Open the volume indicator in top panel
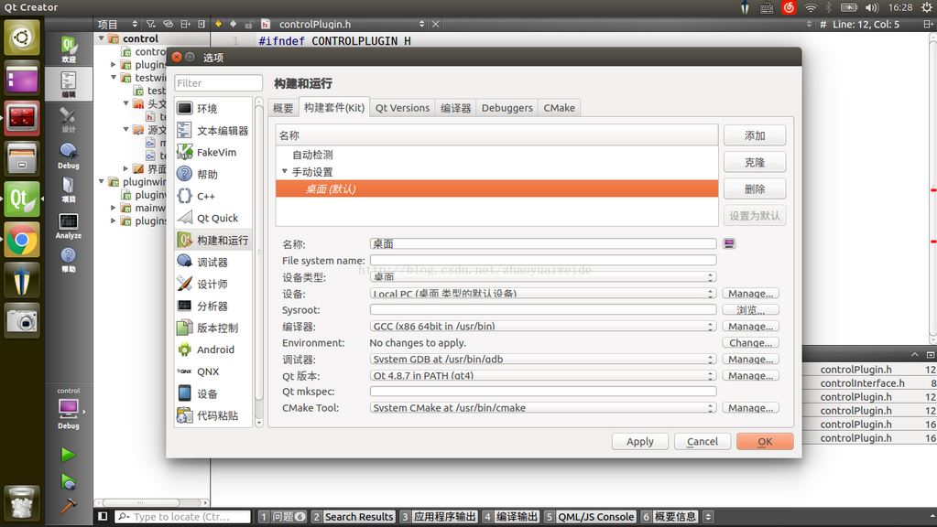Image resolution: width=937 pixels, height=527 pixels. [872, 7]
